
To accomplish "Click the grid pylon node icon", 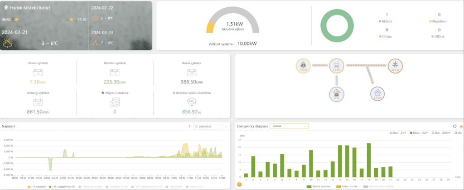I will coord(395,66).
